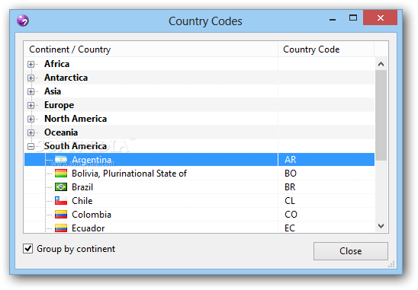Select the Argentina country name
The height and width of the screenshot is (290, 418).
tap(92, 160)
